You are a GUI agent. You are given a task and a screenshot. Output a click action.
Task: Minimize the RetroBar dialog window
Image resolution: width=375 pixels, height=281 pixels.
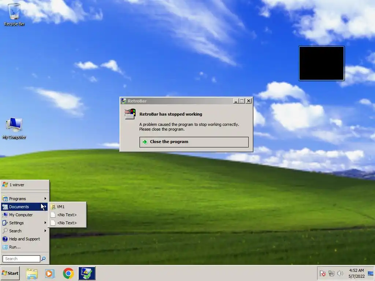[x=236, y=101]
